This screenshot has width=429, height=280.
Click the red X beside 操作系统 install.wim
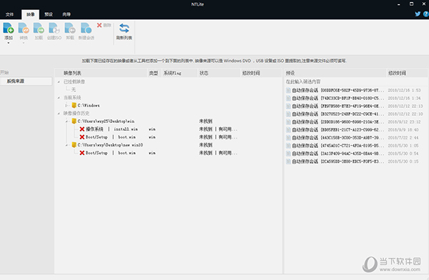(82, 129)
